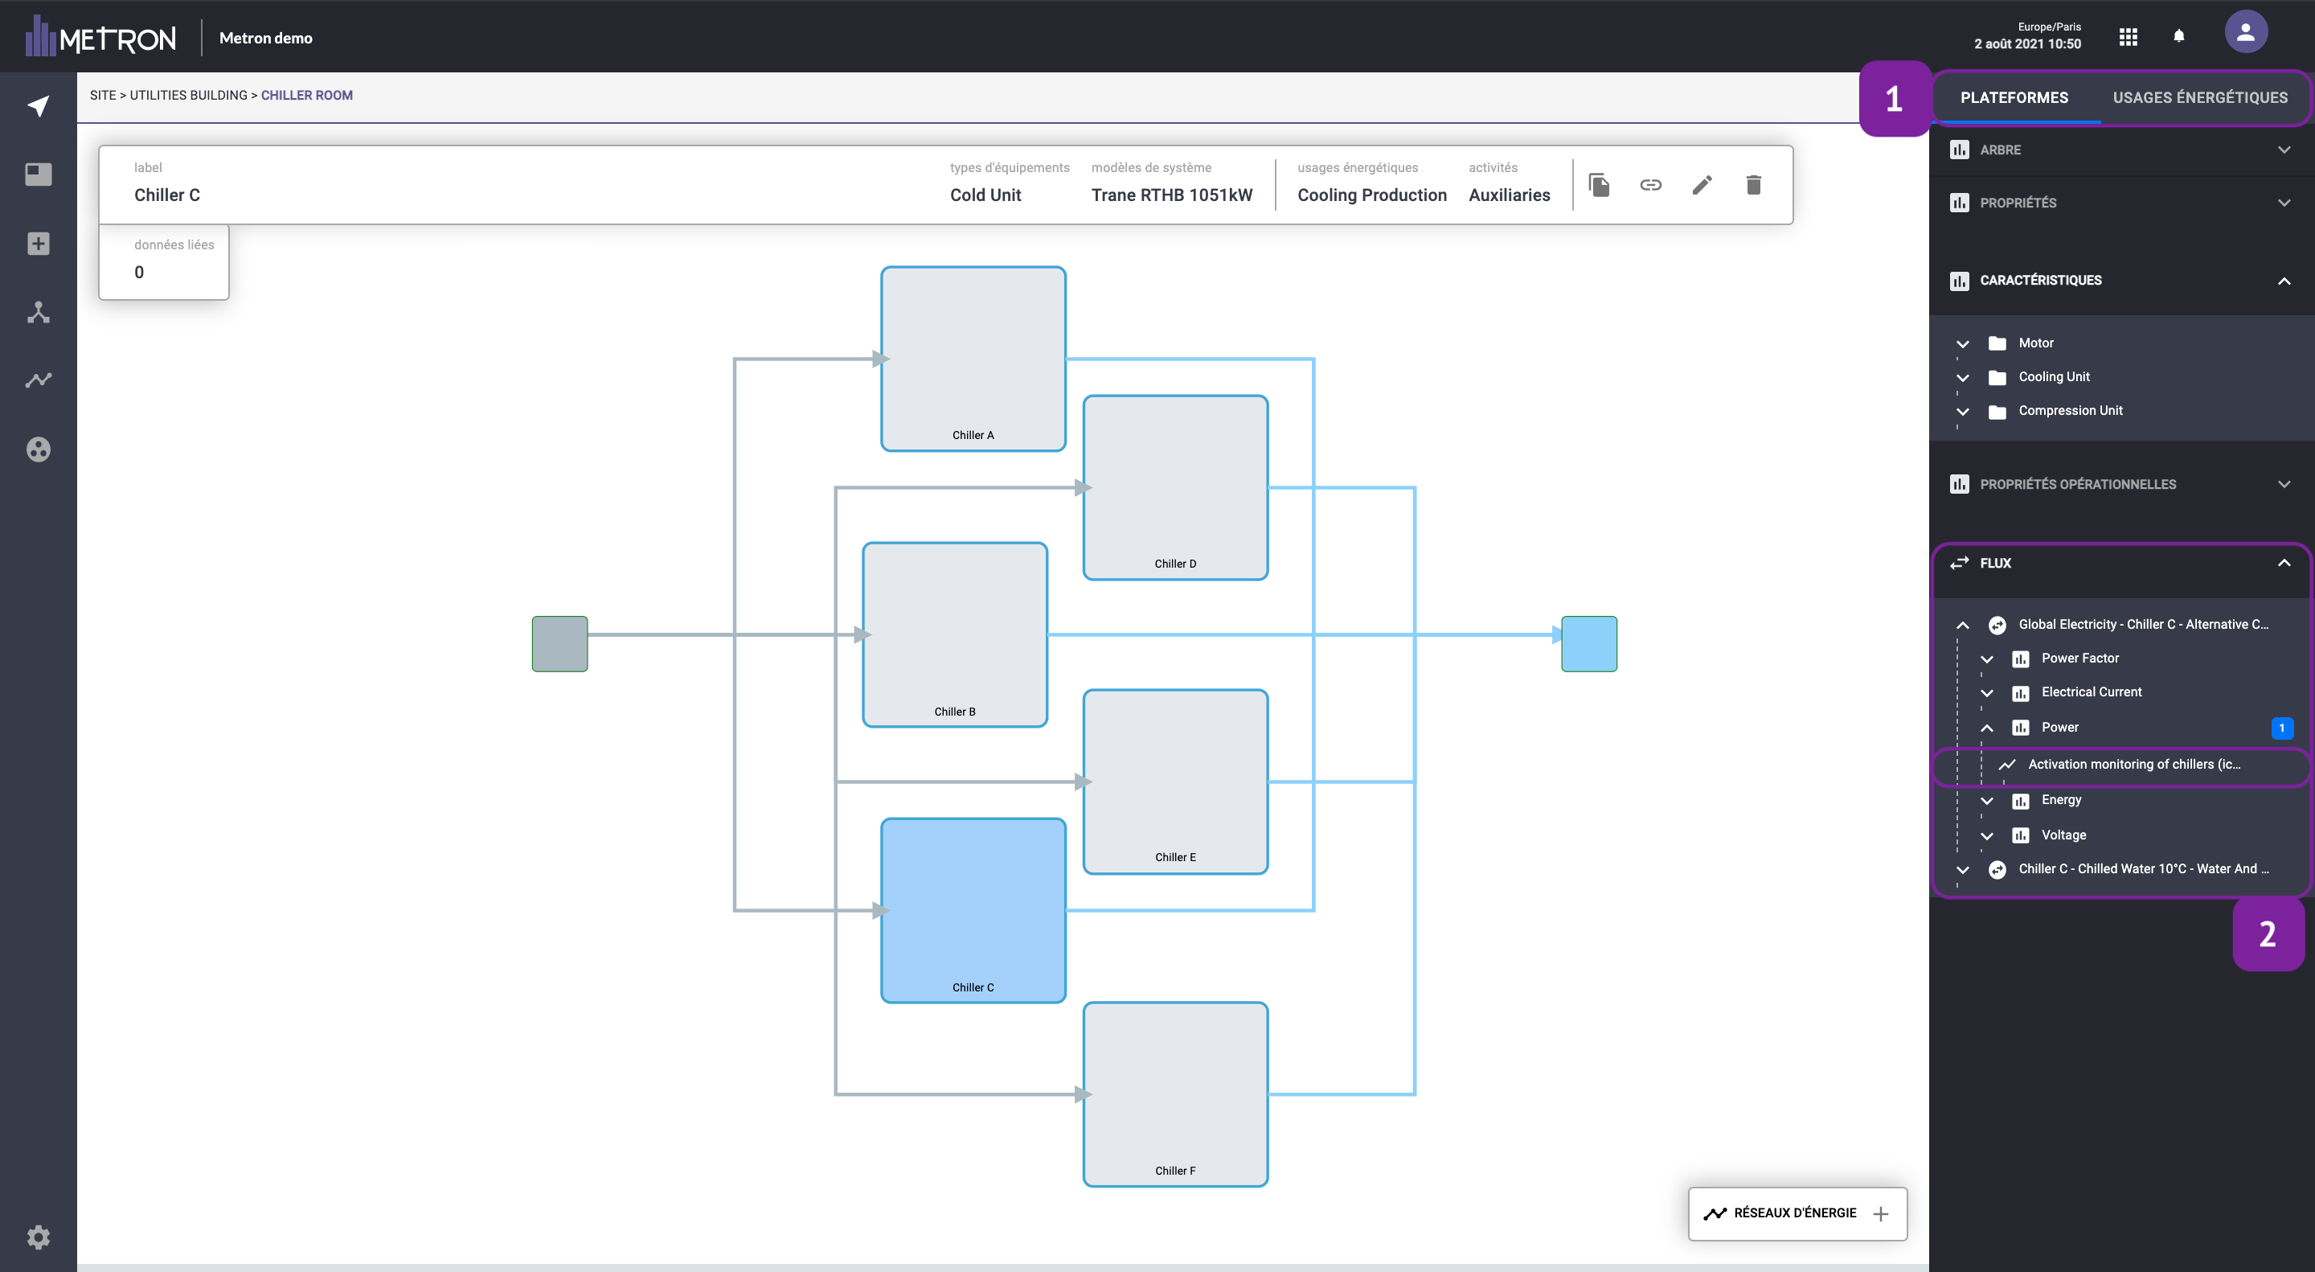Click the trend chart sidebar icon
Viewport: 2315px width, 1272px height.
38,380
